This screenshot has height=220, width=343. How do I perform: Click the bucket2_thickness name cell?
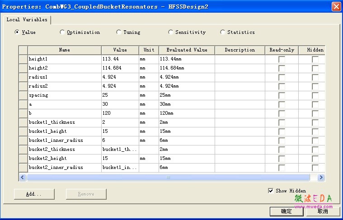[65, 150]
